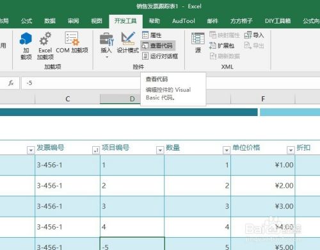Select 项目编号 cell containing 4

pyautogui.click(x=132, y=227)
